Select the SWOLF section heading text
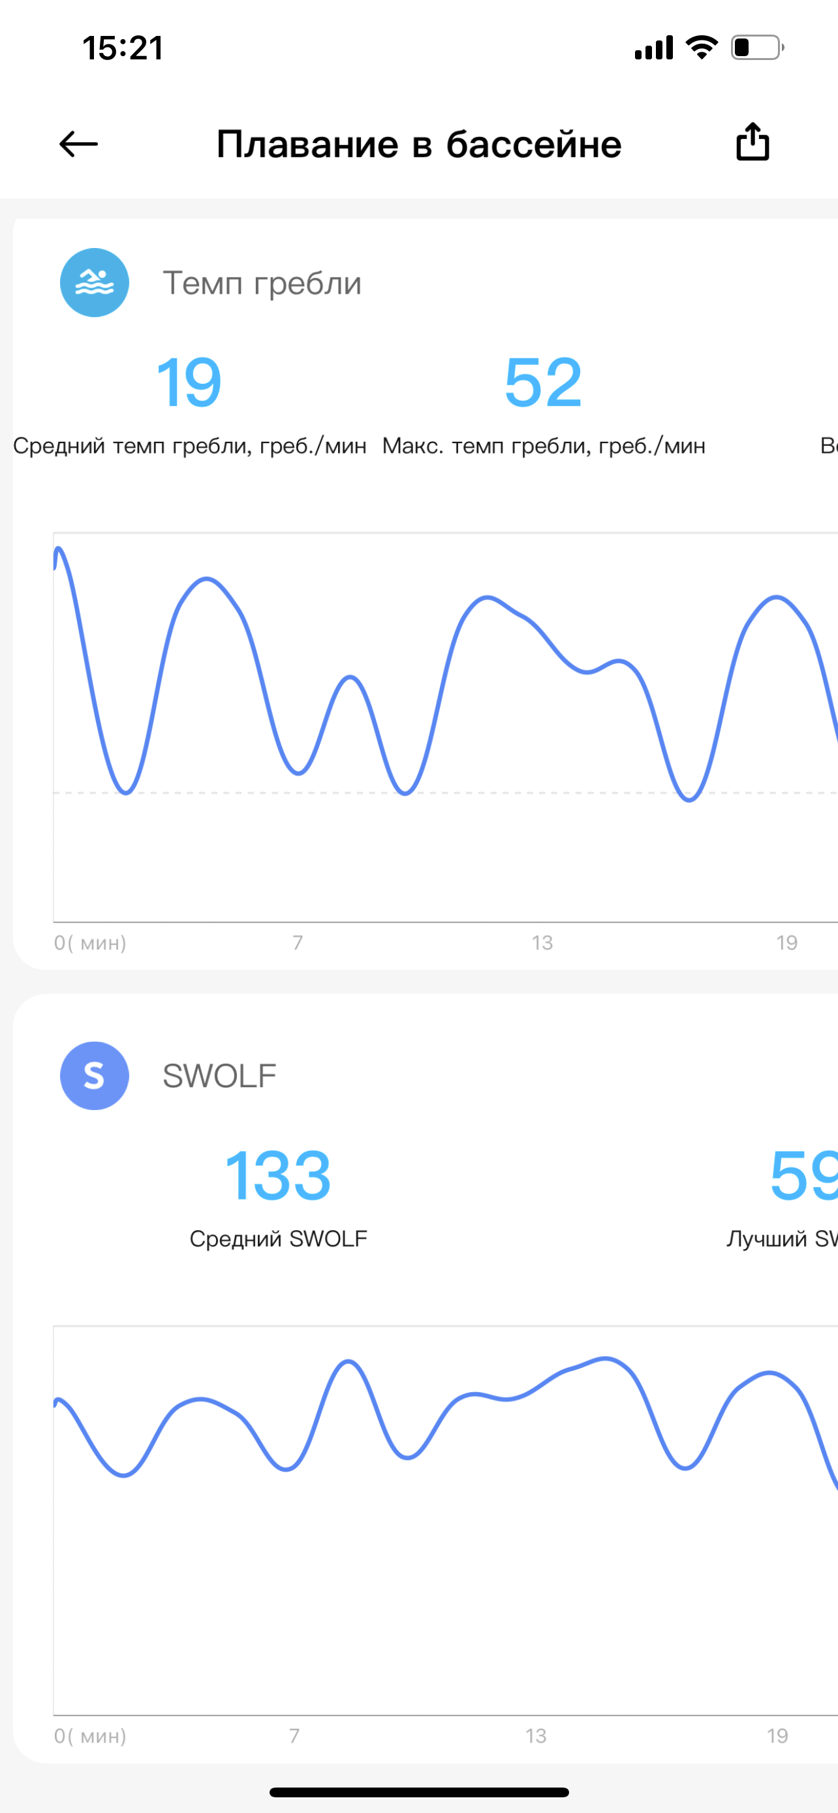Viewport: 838px width, 1813px height. [x=219, y=1076]
